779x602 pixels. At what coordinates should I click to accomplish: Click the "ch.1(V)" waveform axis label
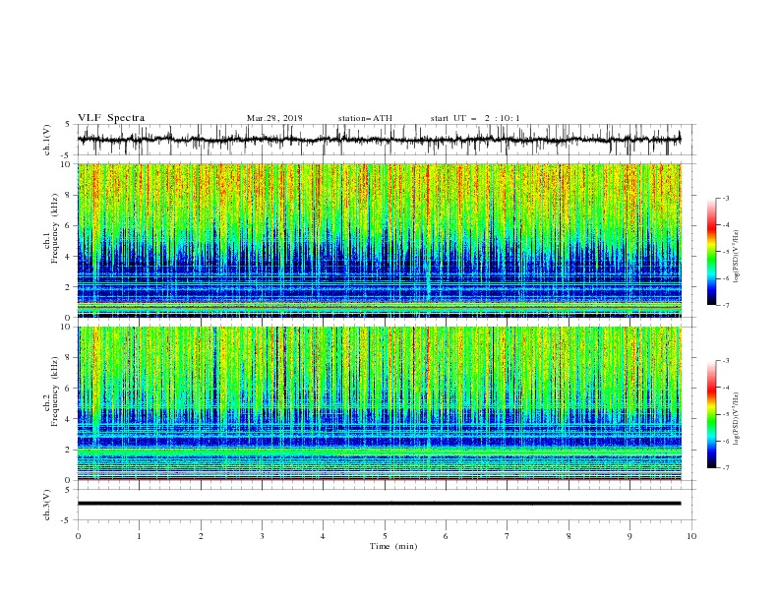pos(47,140)
